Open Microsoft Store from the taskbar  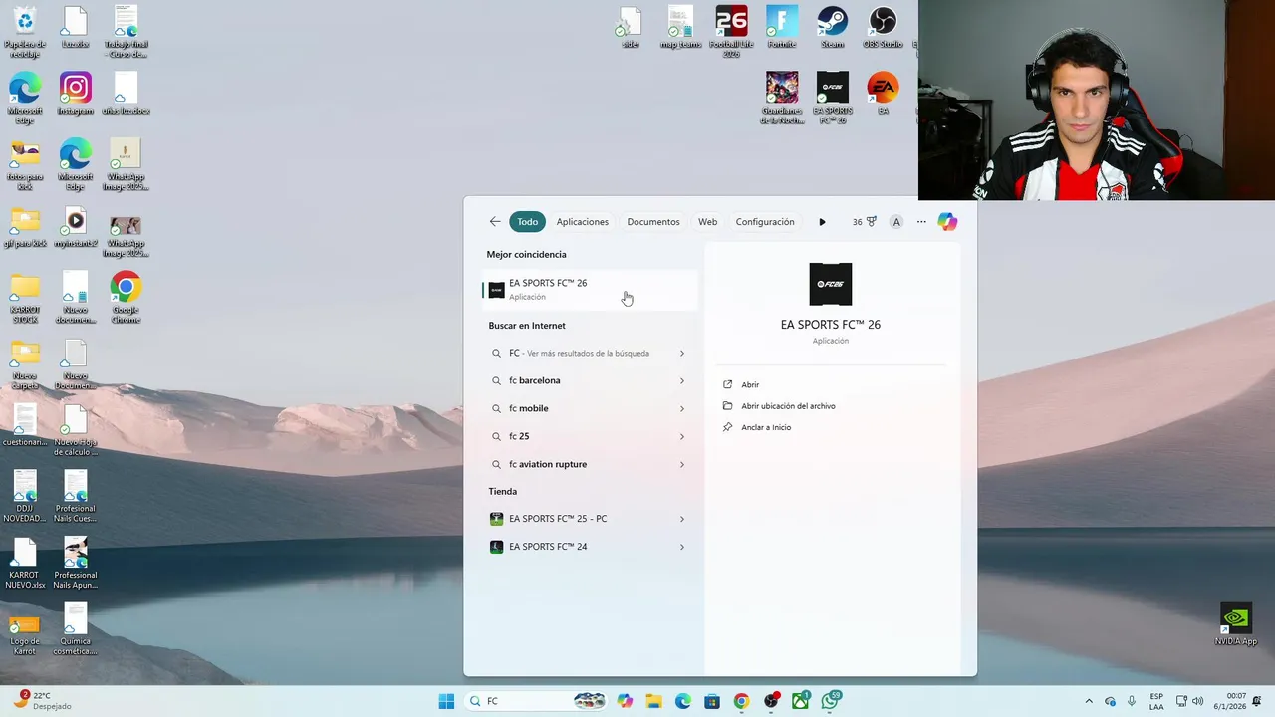[x=712, y=701]
